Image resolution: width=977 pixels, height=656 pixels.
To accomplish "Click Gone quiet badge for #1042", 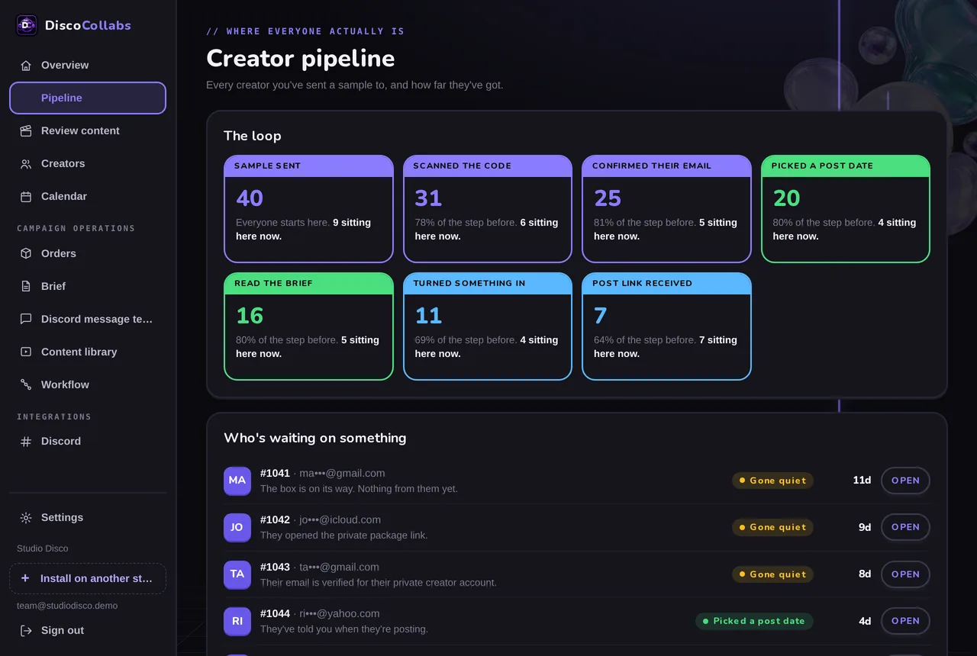I will [772, 527].
